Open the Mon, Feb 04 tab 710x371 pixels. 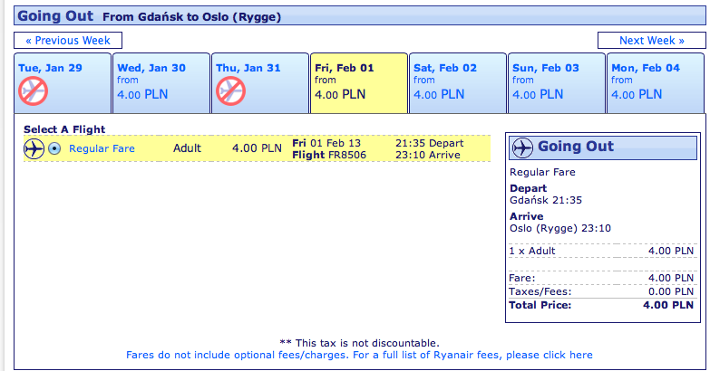656,83
